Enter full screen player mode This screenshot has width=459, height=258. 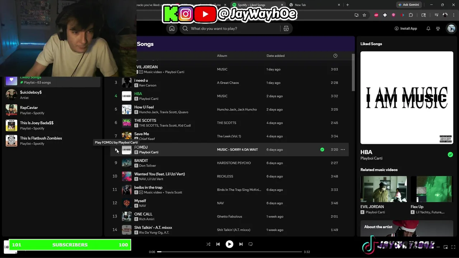(x=454, y=247)
